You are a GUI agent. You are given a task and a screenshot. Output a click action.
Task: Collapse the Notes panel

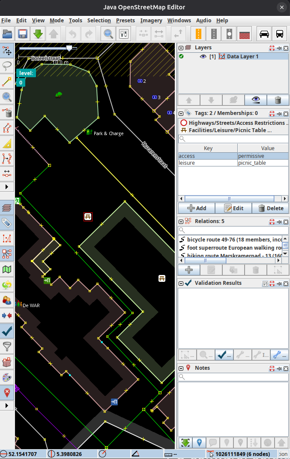click(181, 368)
